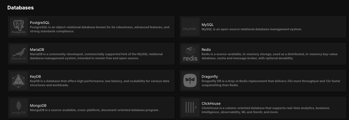Open the ClickHouse title label
The image size is (349, 120).
click(211, 103)
